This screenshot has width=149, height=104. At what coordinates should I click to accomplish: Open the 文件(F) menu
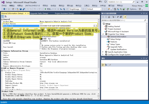pos(4,6)
